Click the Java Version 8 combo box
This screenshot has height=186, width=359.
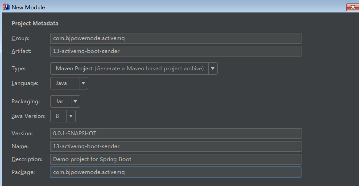58,116
